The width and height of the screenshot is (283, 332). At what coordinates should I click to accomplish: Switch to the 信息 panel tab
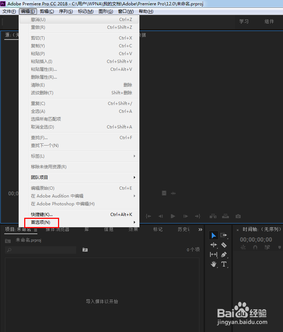109,230
